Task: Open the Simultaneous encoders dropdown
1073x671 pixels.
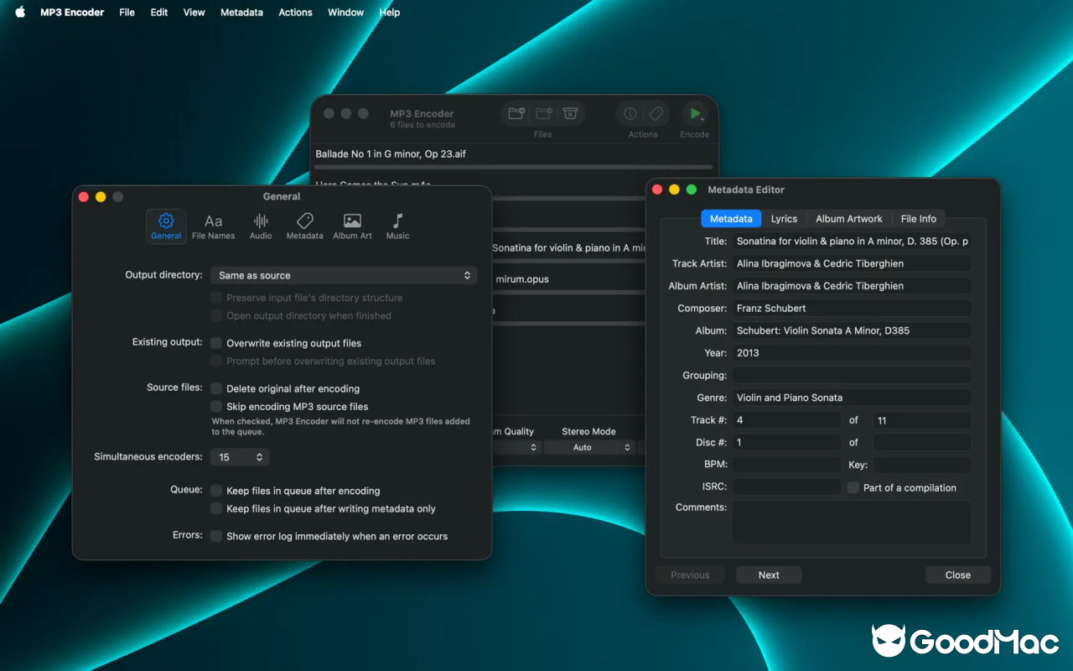Action: pos(240,457)
